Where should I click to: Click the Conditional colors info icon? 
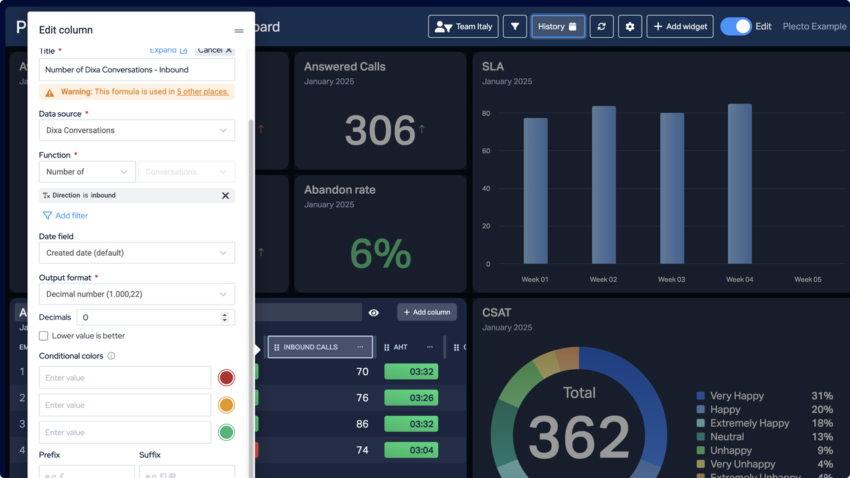point(112,356)
